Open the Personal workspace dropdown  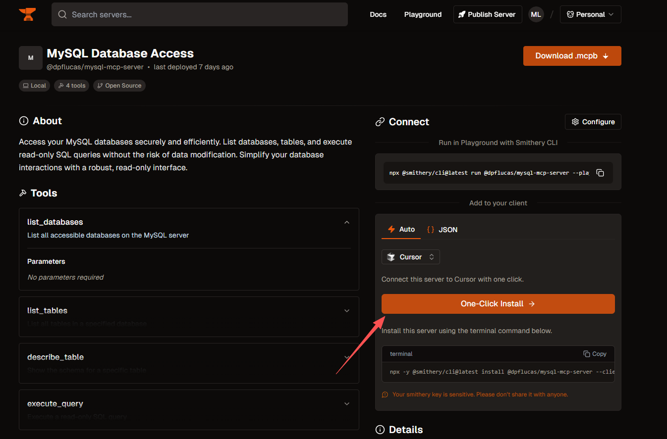coord(590,14)
